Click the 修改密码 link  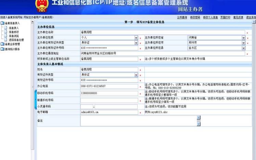click(x=195, y=17)
